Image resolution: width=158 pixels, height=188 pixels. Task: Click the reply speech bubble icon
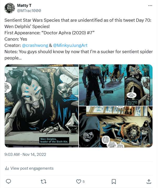tap(8, 181)
